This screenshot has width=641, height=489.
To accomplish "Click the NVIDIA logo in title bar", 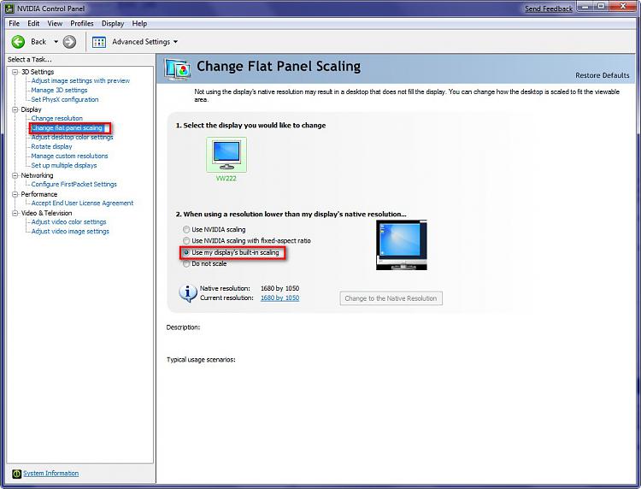I will point(9,9).
